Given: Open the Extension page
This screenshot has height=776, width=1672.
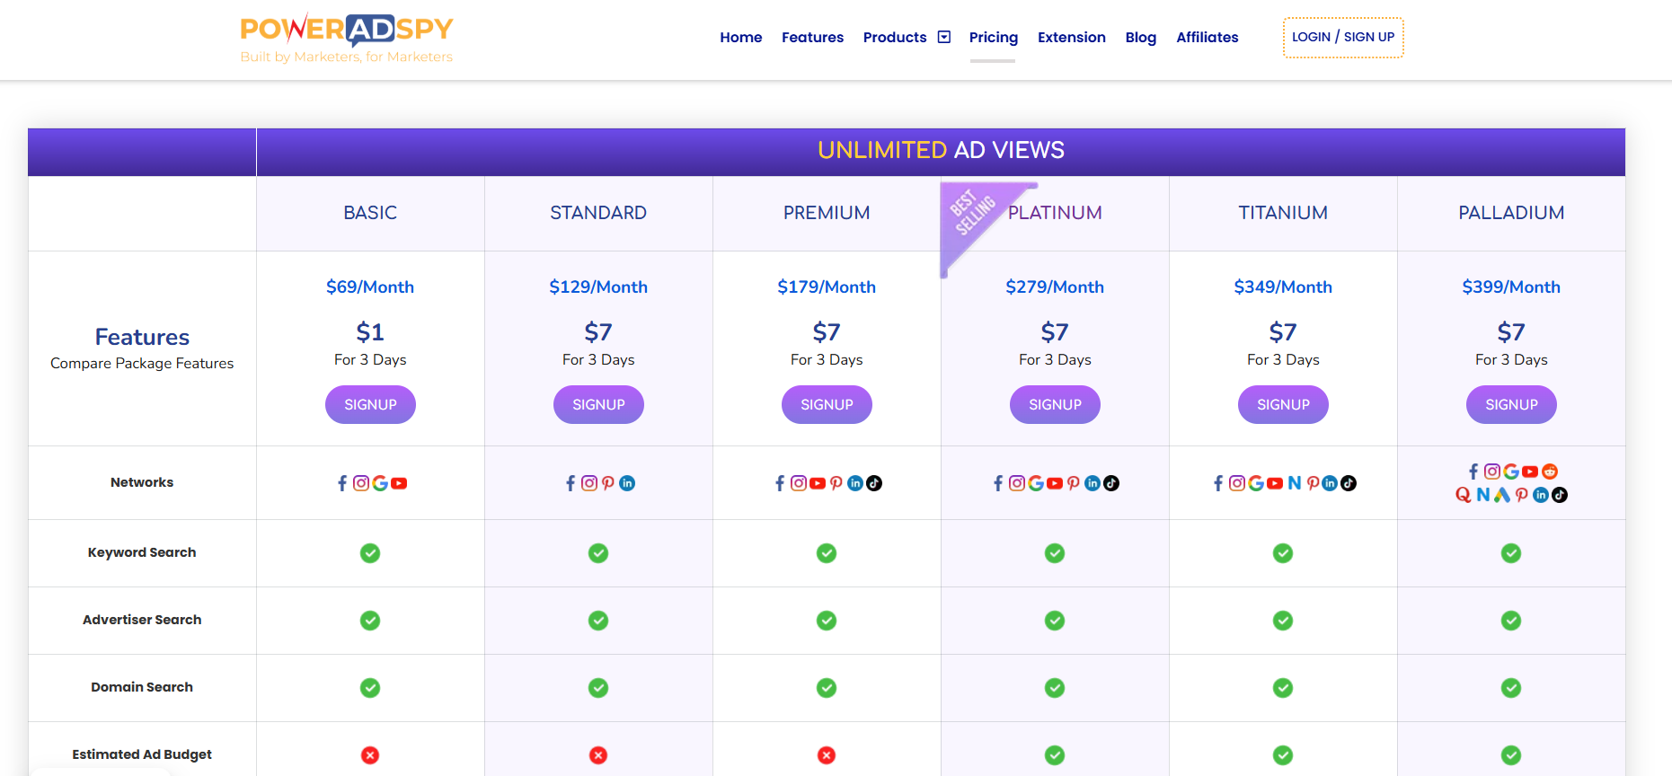Looking at the screenshot, I should [1071, 37].
